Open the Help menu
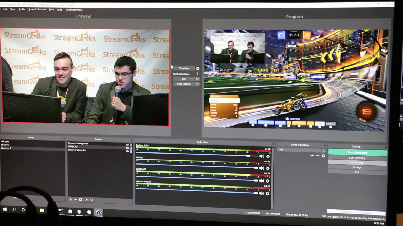The width and height of the screenshot is (403, 226). tap(60, 10)
